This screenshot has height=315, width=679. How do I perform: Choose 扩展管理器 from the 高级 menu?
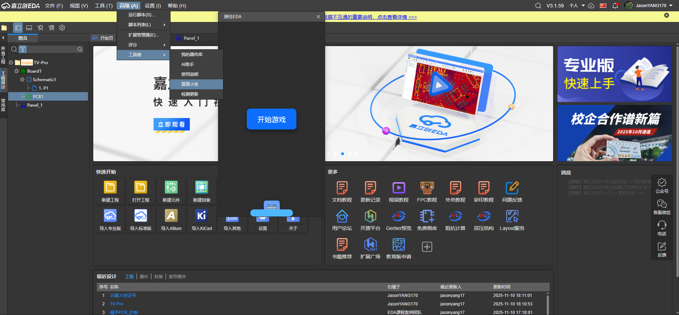pyautogui.click(x=144, y=35)
